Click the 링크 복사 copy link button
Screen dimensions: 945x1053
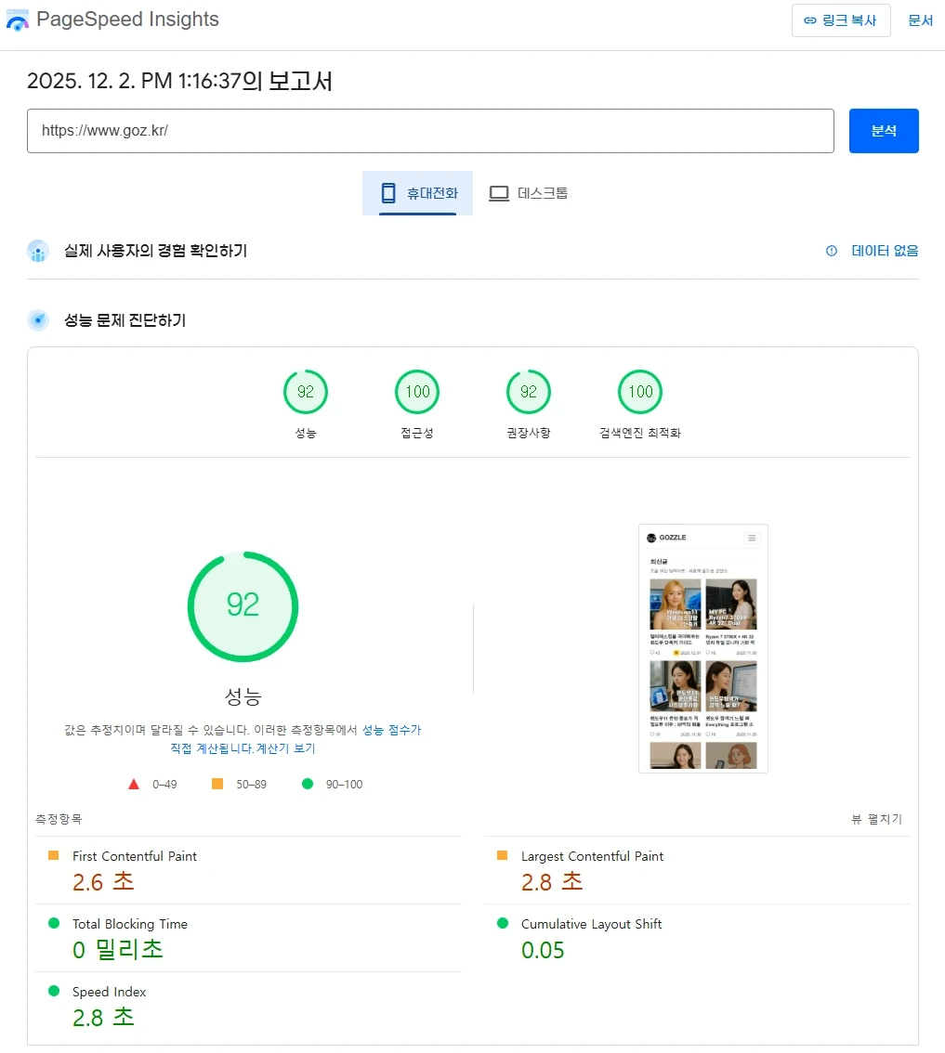pos(840,20)
